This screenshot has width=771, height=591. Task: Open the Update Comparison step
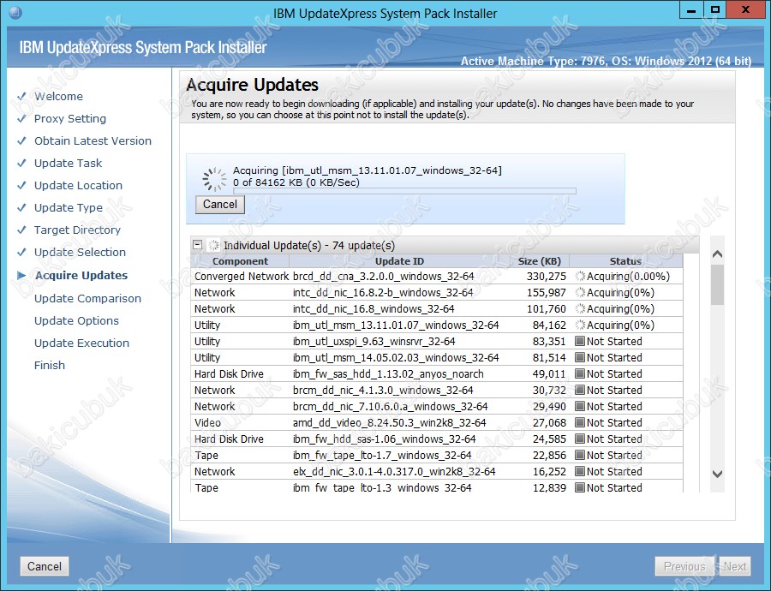click(87, 298)
